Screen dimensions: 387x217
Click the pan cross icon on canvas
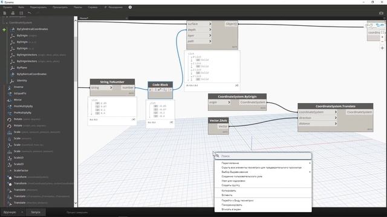382,48
